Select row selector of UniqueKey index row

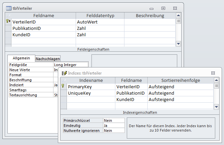click(64, 93)
